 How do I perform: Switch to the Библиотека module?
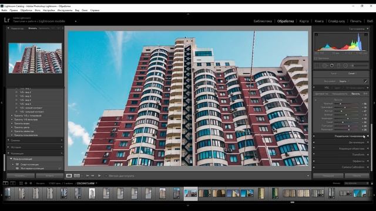pos(263,21)
